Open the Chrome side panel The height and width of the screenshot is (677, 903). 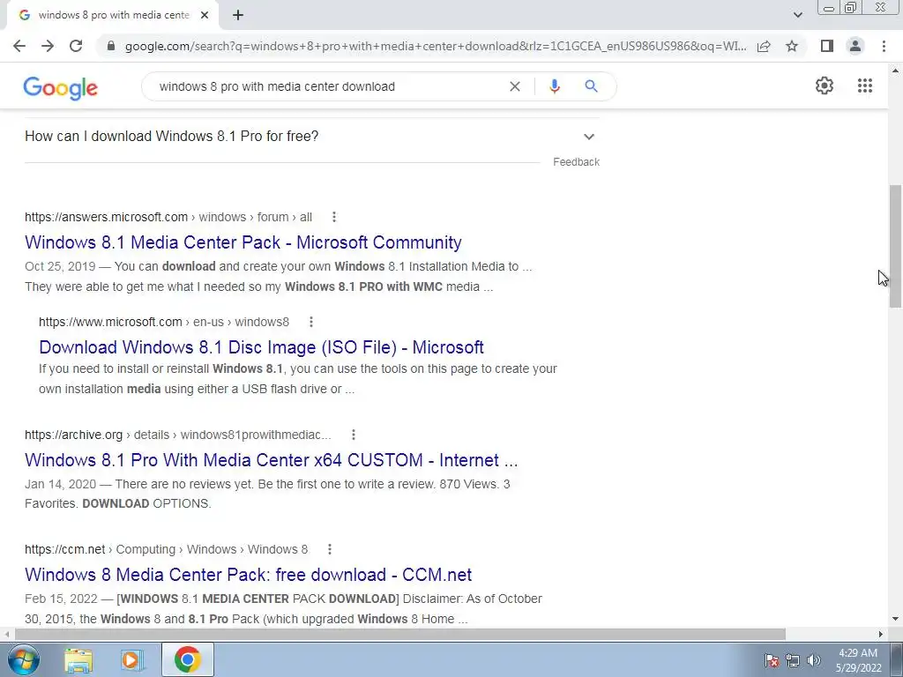(x=827, y=46)
